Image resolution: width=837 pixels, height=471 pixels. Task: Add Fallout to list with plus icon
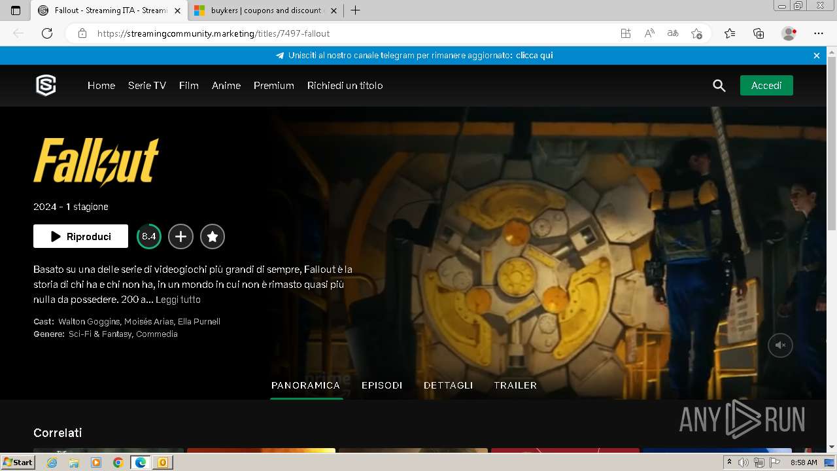pos(180,237)
